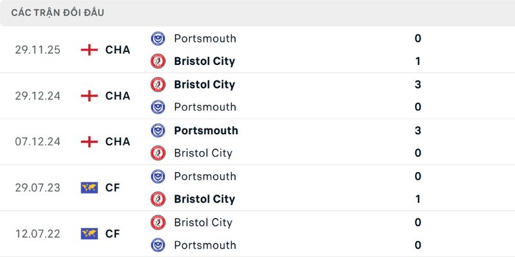
Task: Click world map flag icon beside 12.07.22
Action: point(89,234)
